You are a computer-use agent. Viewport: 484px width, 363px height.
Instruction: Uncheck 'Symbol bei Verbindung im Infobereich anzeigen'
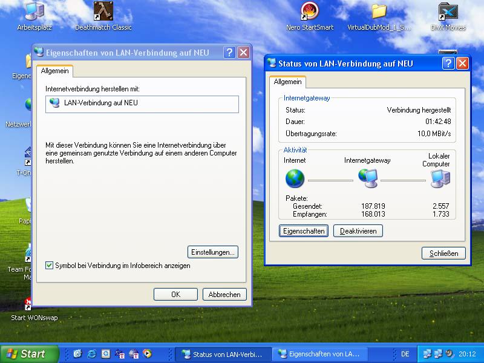(x=50, y=266)
